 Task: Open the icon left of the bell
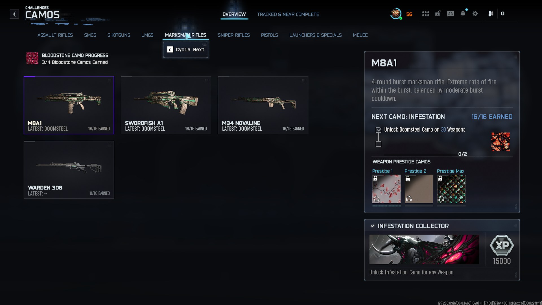(451, 14)
